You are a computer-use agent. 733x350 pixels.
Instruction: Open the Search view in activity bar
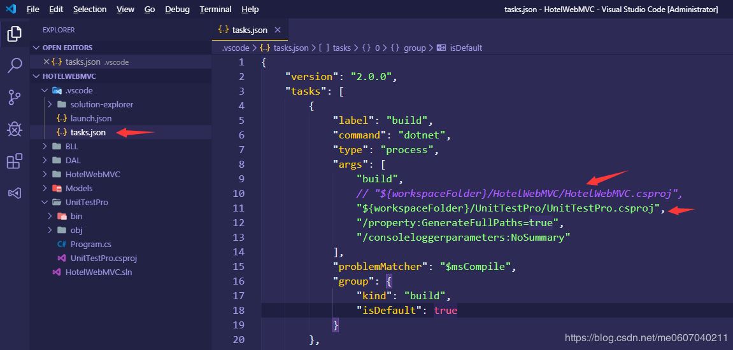click(15, 65)
